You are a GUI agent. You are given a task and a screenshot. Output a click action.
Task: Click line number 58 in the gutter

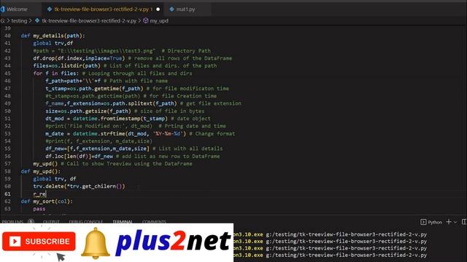coord(7,172)
